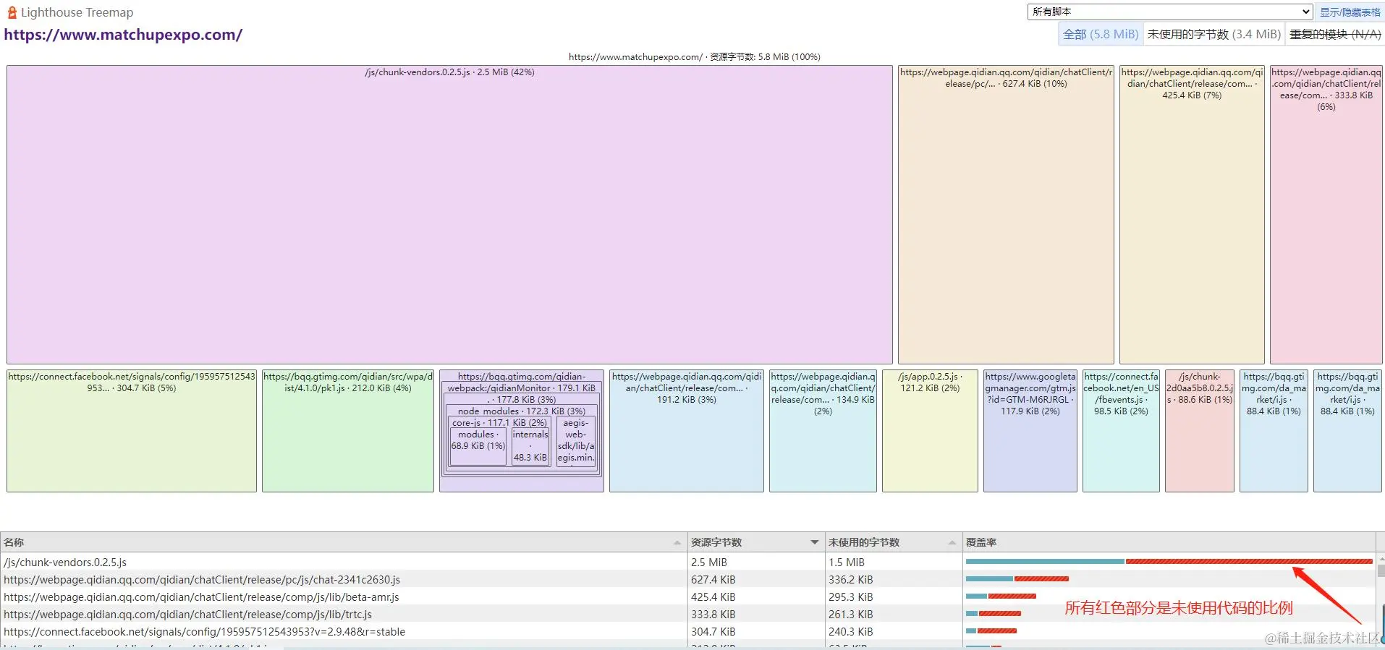Select the chatClient 191.2 KiB treemap block
1385x650 pixels.
click(687, 431)
